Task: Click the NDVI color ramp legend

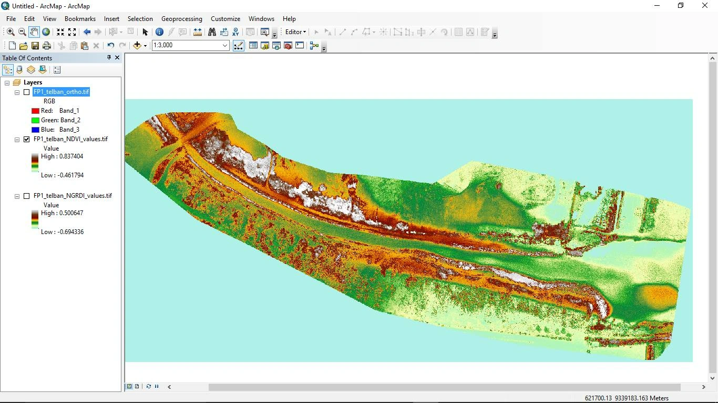Action: (x=35, y=163)
